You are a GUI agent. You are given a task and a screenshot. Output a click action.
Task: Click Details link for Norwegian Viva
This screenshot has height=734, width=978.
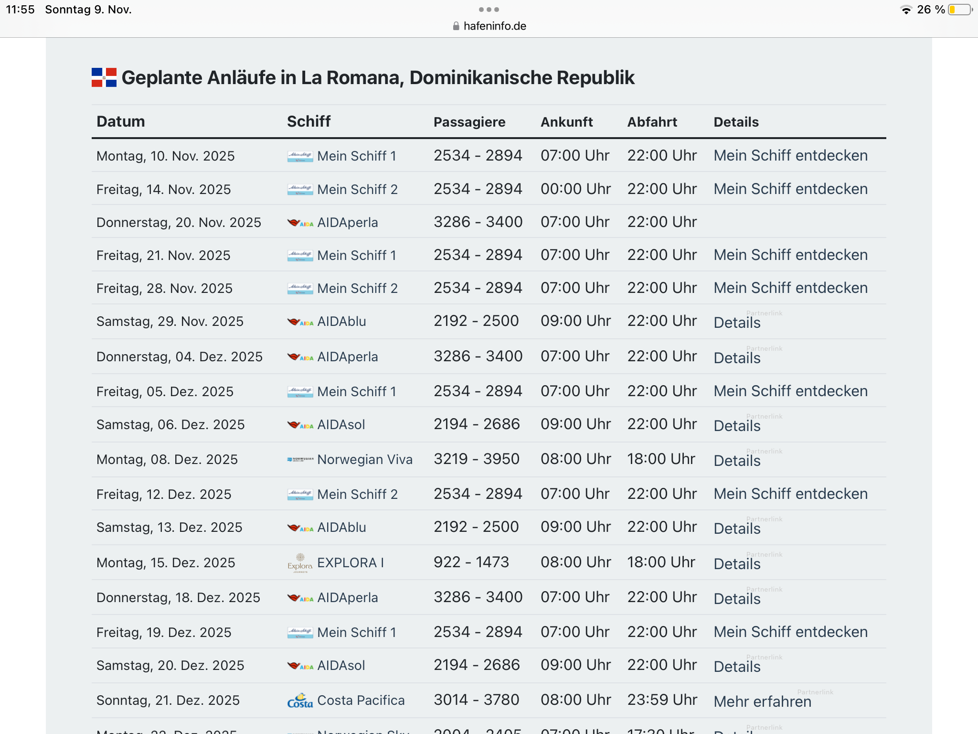[x=737, y=461]
